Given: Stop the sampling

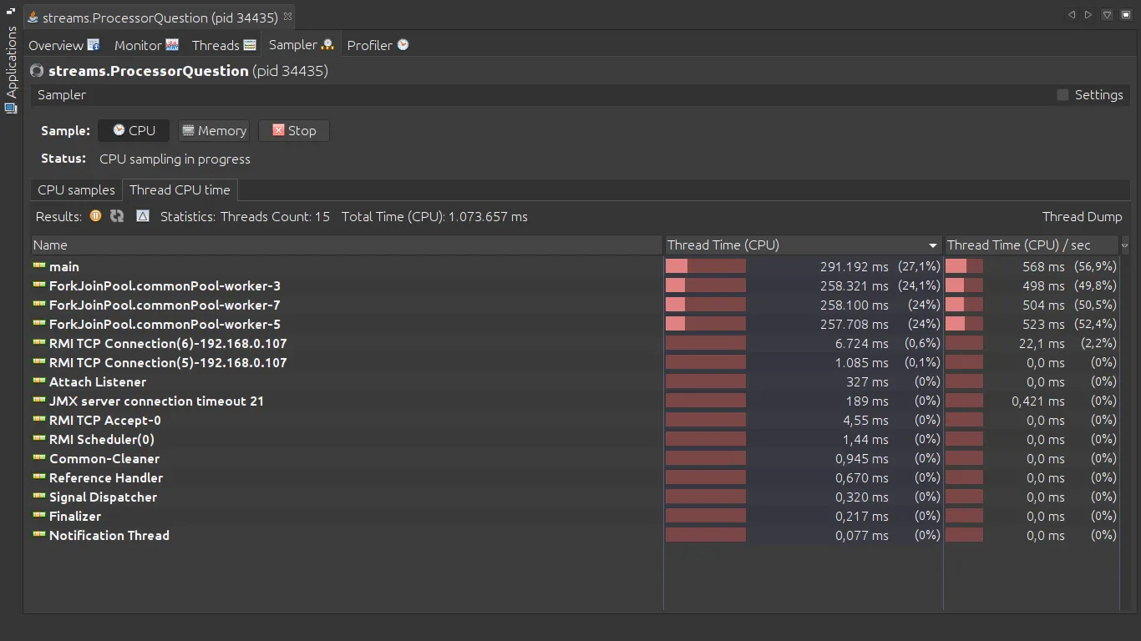Looking at the screenshot, I should [294, 131].
